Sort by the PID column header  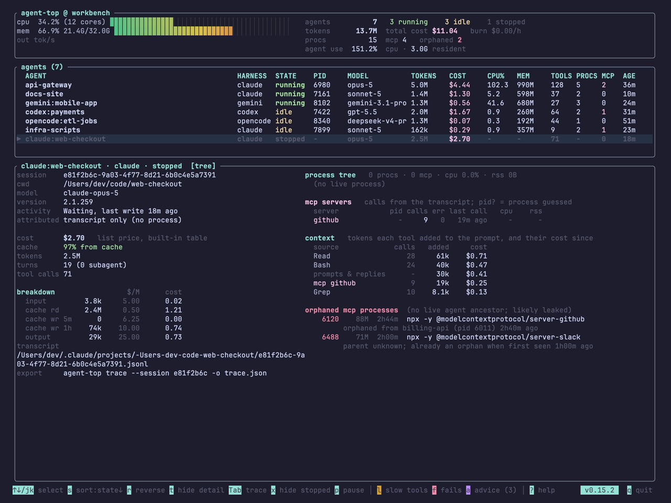point(320,76)
